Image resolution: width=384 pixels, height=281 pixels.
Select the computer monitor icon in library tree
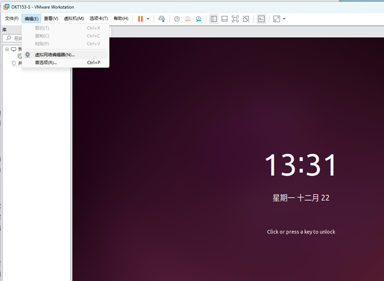tap(13, 49)
